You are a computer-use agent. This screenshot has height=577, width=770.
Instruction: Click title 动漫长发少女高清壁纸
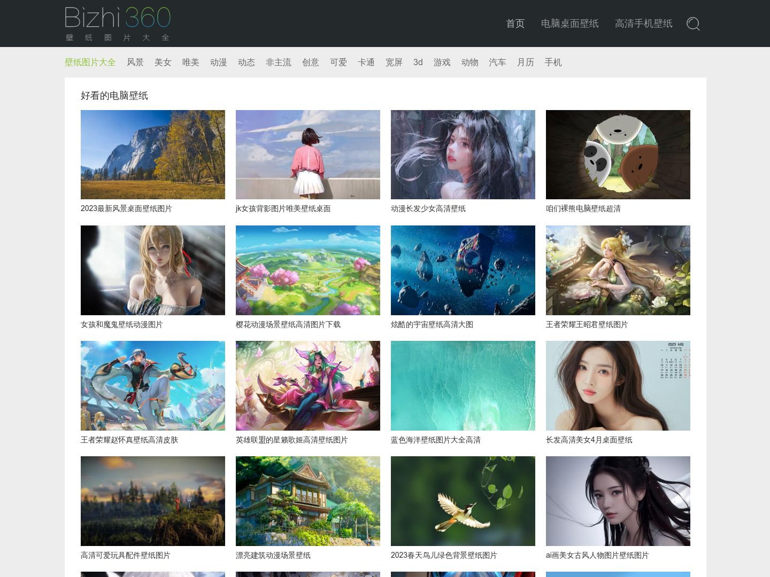(428, 208)
